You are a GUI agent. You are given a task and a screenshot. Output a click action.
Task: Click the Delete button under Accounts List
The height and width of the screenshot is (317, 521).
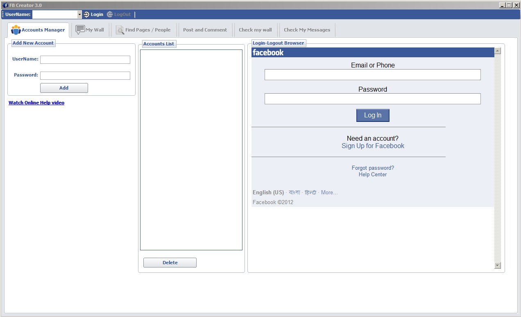pos(170,263)
